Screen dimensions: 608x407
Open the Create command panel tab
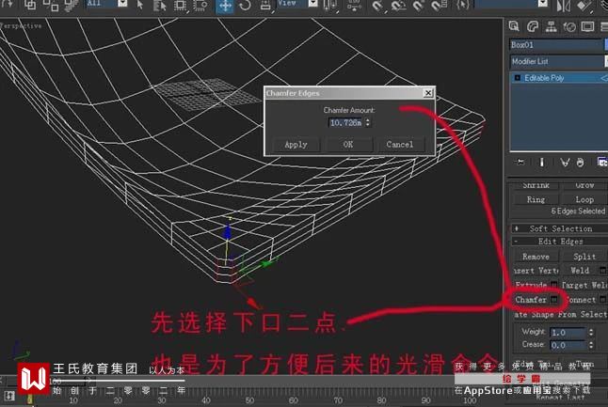coord(514,26)
